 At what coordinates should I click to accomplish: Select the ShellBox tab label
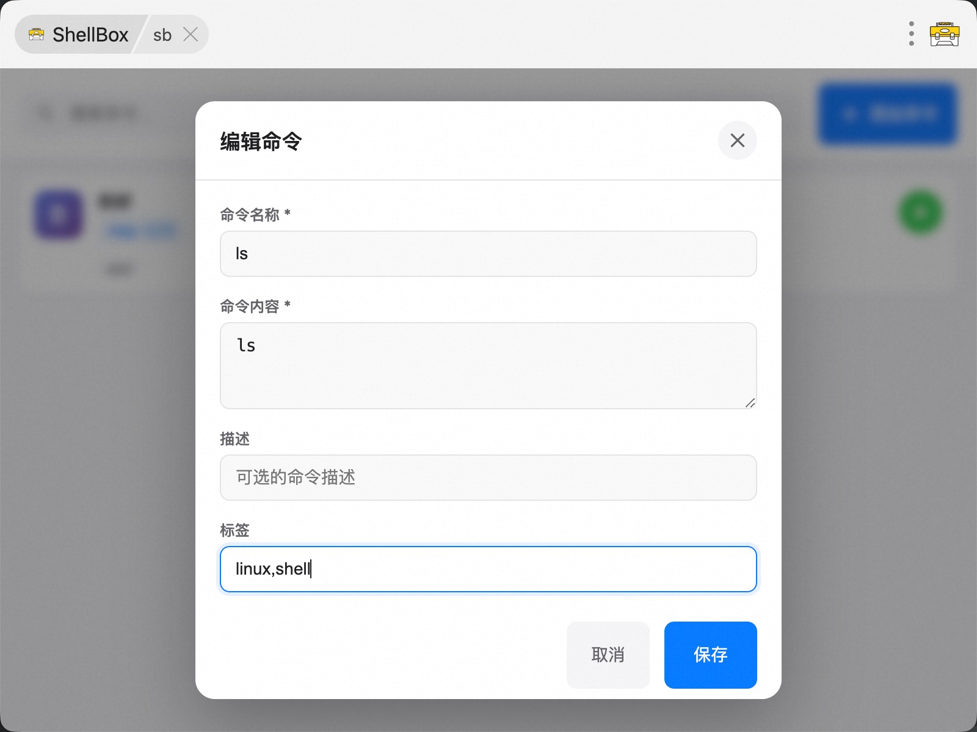pyautogui.click(x=90, y=35)
